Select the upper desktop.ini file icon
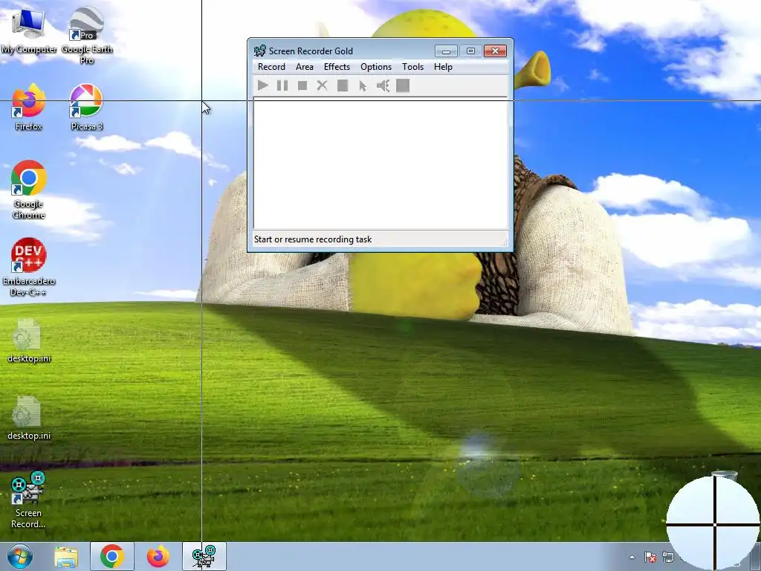 pyautogui.click(x=29, y=341)
